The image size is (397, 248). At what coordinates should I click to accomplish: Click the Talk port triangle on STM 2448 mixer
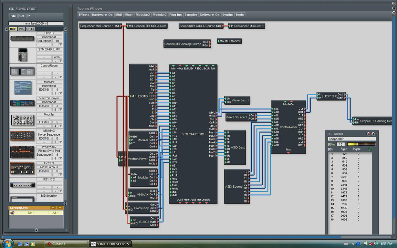coord(213,66)
